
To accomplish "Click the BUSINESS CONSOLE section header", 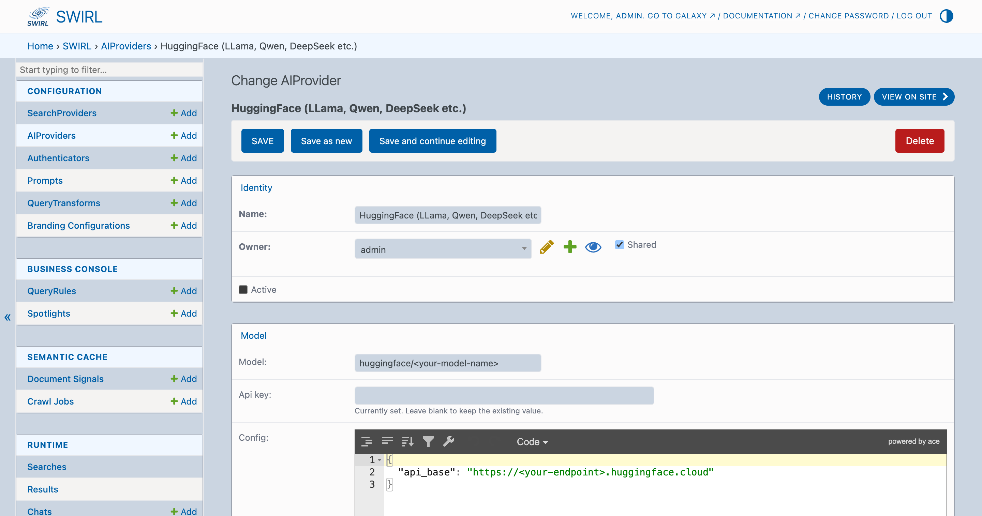I will tap(72, 269).
